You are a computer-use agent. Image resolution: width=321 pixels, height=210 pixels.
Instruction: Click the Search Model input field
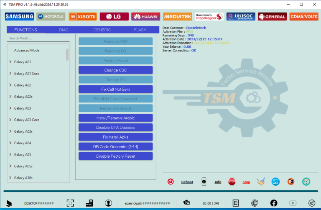pos(38,38)
